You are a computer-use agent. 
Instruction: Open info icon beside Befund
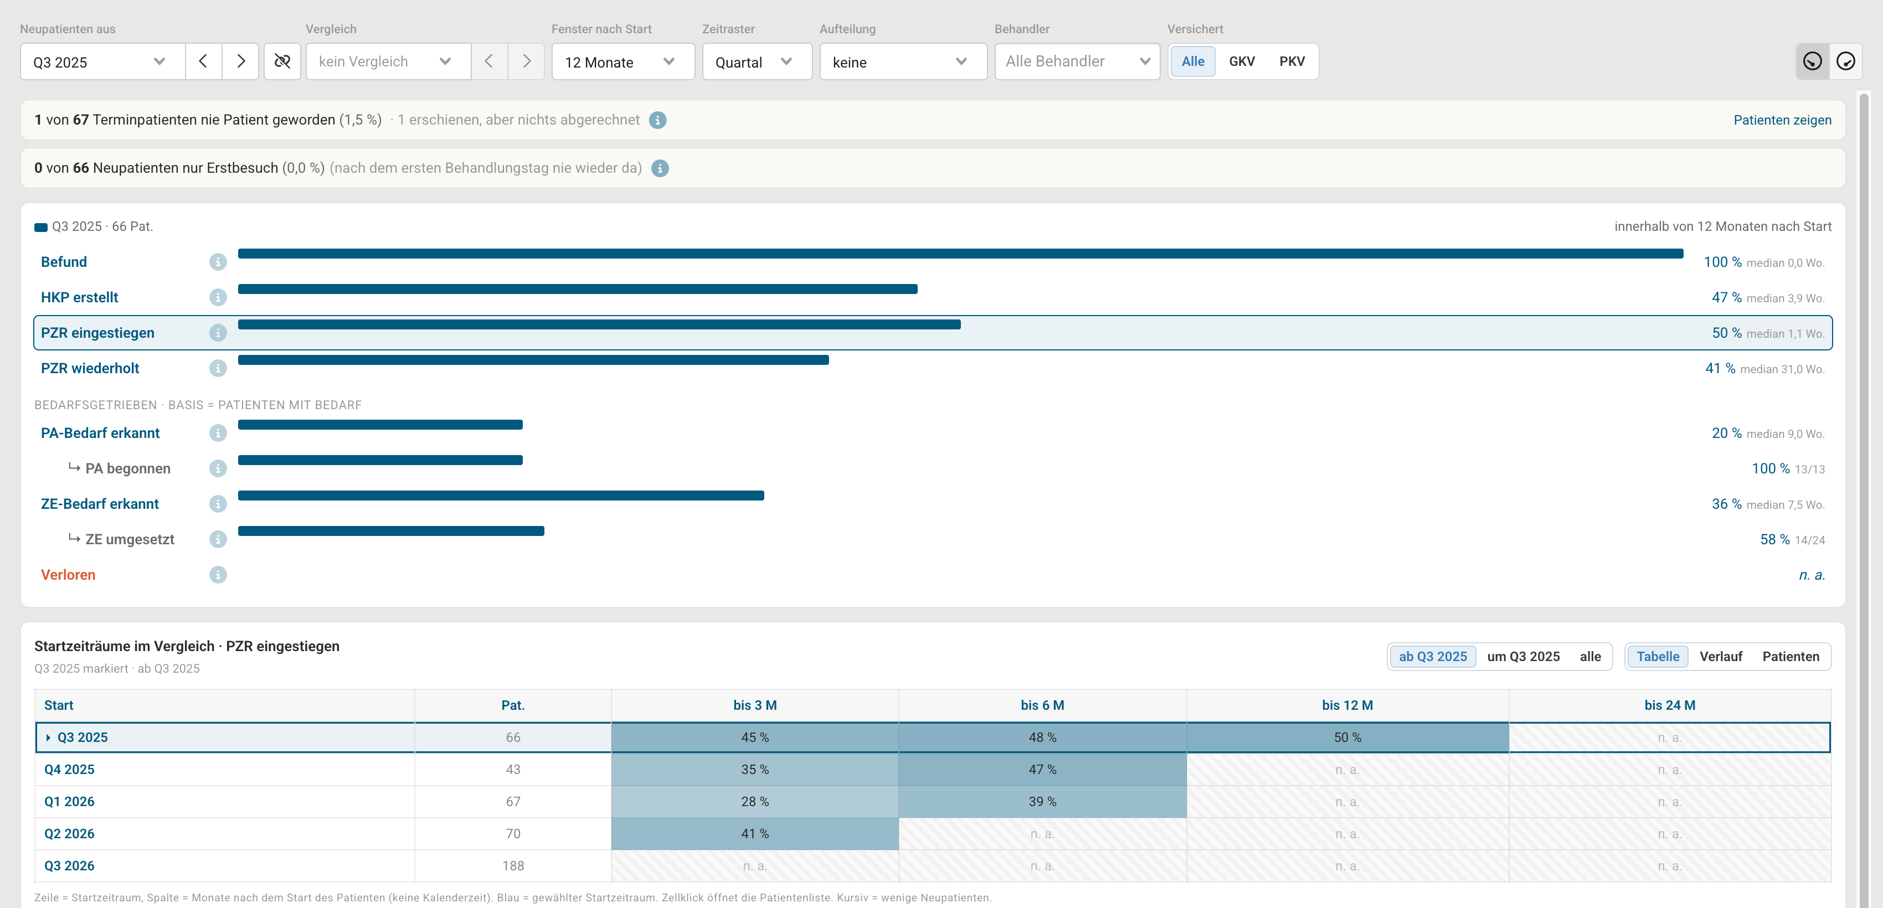click(x=218, y=262)
